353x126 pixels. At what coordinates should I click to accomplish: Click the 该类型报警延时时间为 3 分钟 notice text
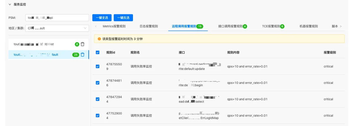pos(122,39)
